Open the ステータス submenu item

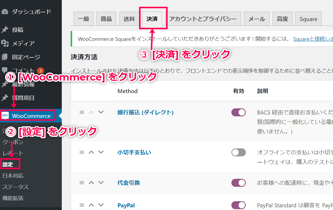[x=16, y=187]
